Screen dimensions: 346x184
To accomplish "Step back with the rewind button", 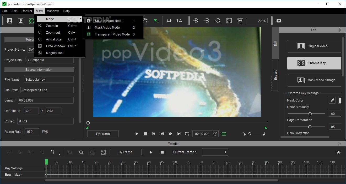I will (162, 134).
